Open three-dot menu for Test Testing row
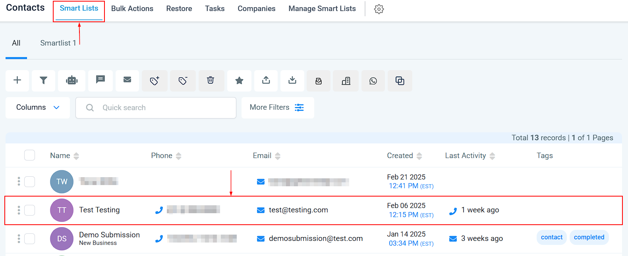Viewport: 628px width, 256px height. (19, 210)
